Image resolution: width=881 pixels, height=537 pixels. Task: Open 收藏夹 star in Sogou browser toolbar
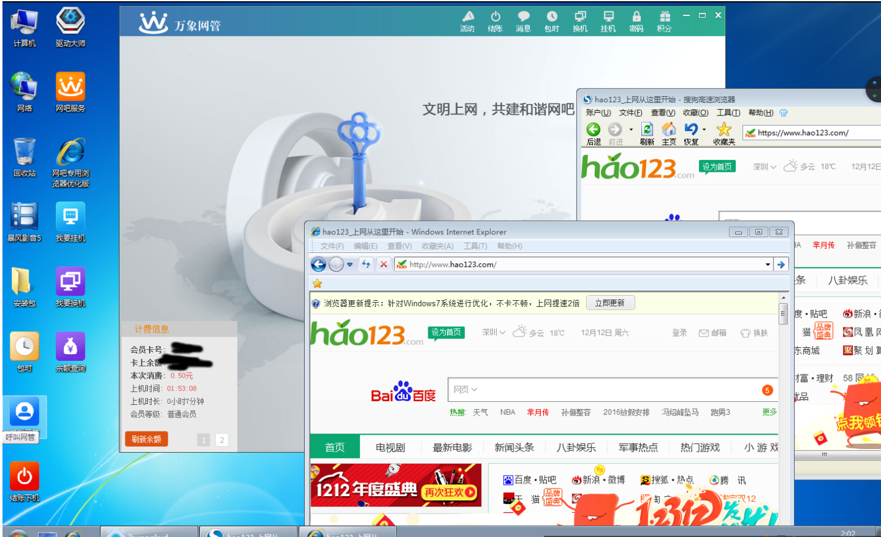(x=724, y=133)
